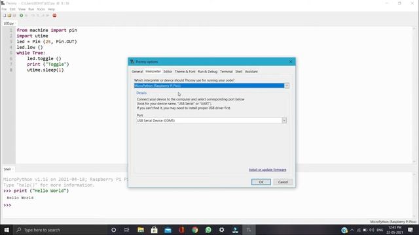Select the Interpreter tab
Viewport: 419px width, 235px height.
pos(153,71)
